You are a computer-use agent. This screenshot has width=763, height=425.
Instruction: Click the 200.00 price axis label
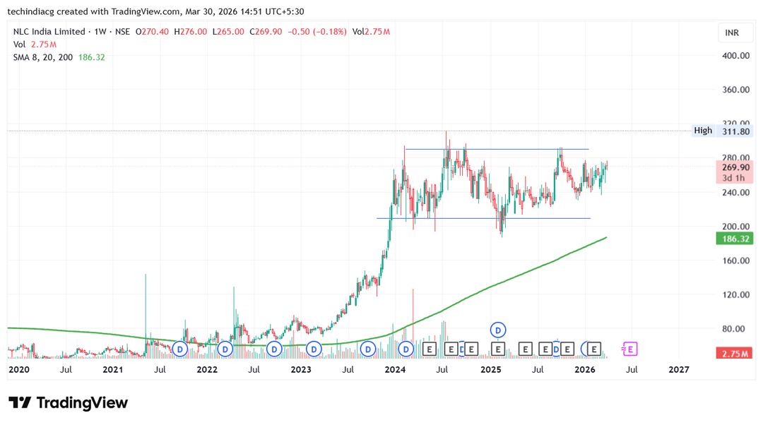tap(735, 226)
